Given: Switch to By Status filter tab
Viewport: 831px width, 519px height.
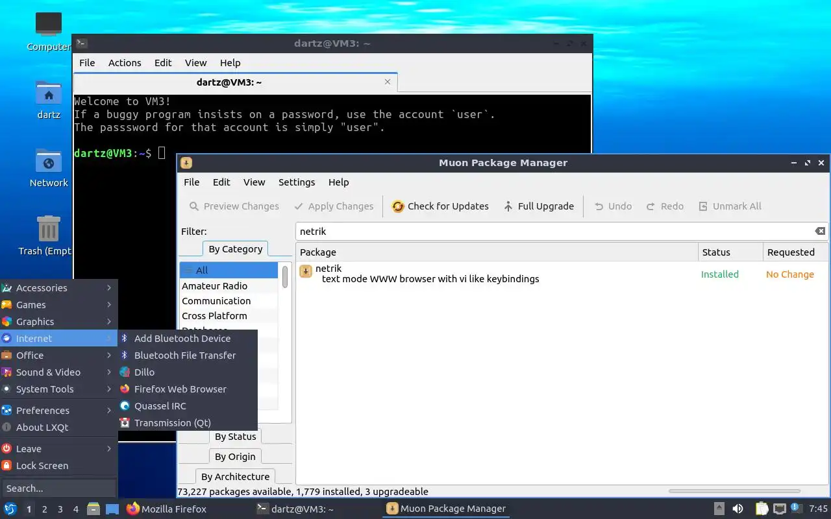Looking at the screenshot, I should pyautogui.click(x=236, y=437).
